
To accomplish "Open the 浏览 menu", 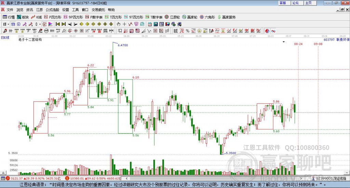I will click(19, 10).
